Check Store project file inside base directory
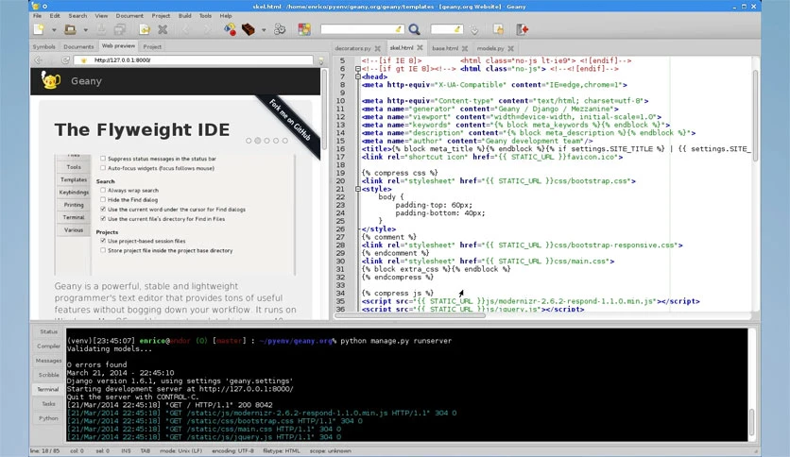Screen dimensions: 790x457 pos(103,250)
